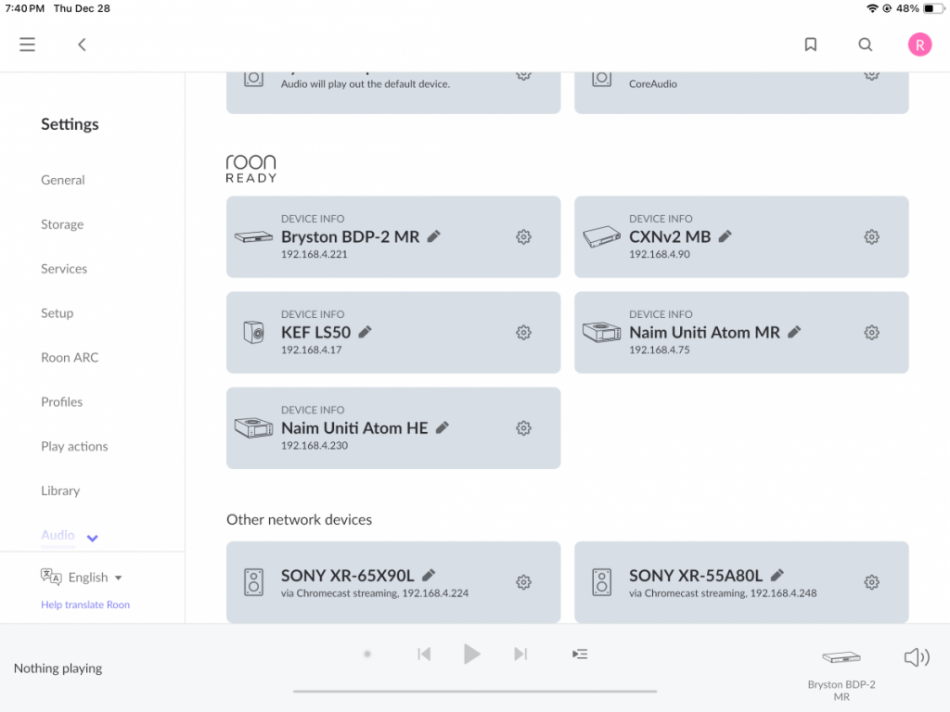Viewport: 950px width, 712px height.
Task: Open the Storage settings tab
Action: (x=62, y=224)
